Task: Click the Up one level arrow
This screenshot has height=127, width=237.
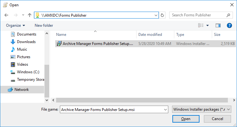Action: tap(30, 15)
